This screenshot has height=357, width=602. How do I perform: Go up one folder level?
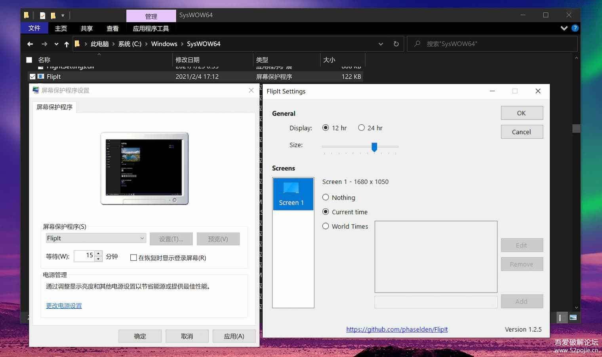(67, 44)
